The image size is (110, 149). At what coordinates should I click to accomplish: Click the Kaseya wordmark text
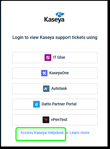[54, 20]
